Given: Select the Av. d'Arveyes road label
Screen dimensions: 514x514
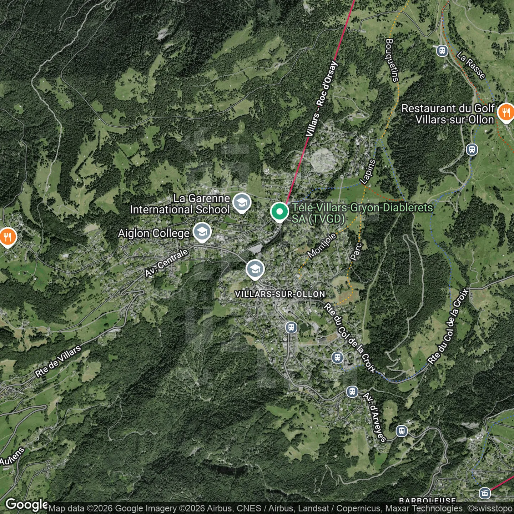Looking at the screenshot, I should point(375,417).
